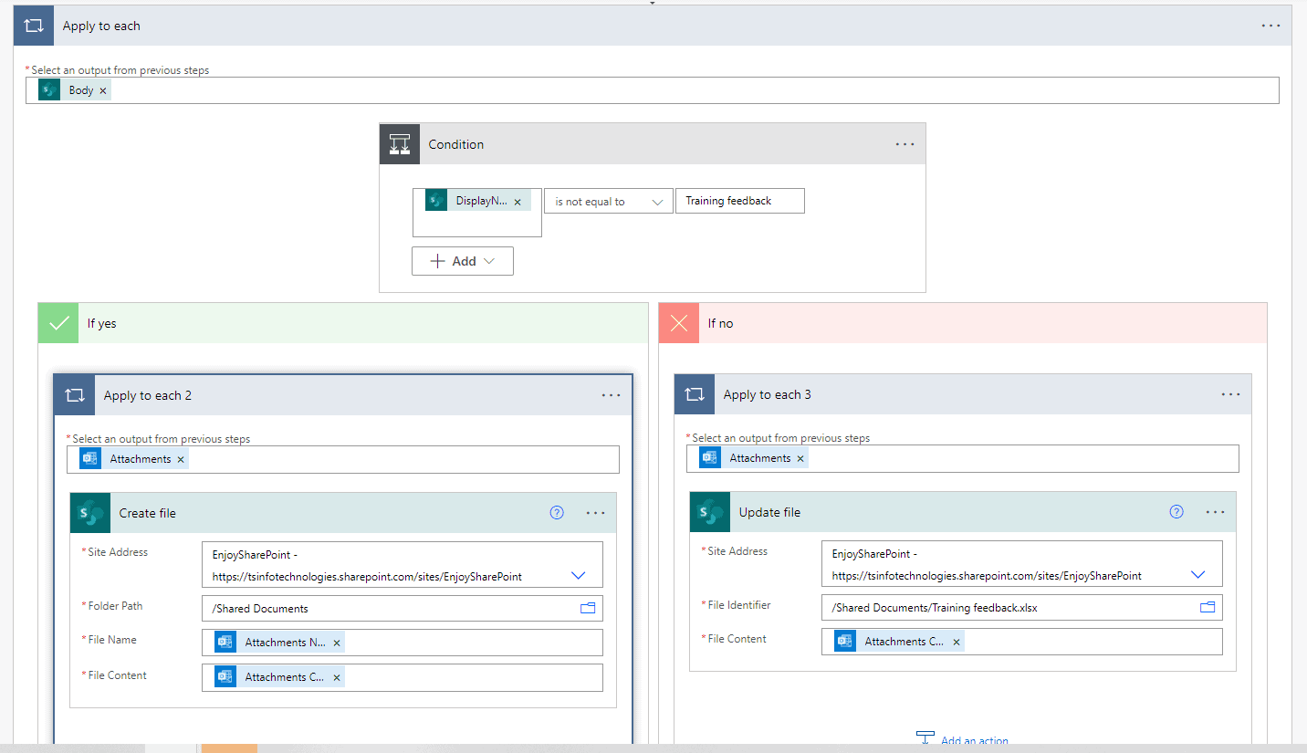This screenshot has width=1307, height=753.
Task: Open the 'is not equal to' operator dropdown
Action: pyautogui.click(x=608, y=200)
